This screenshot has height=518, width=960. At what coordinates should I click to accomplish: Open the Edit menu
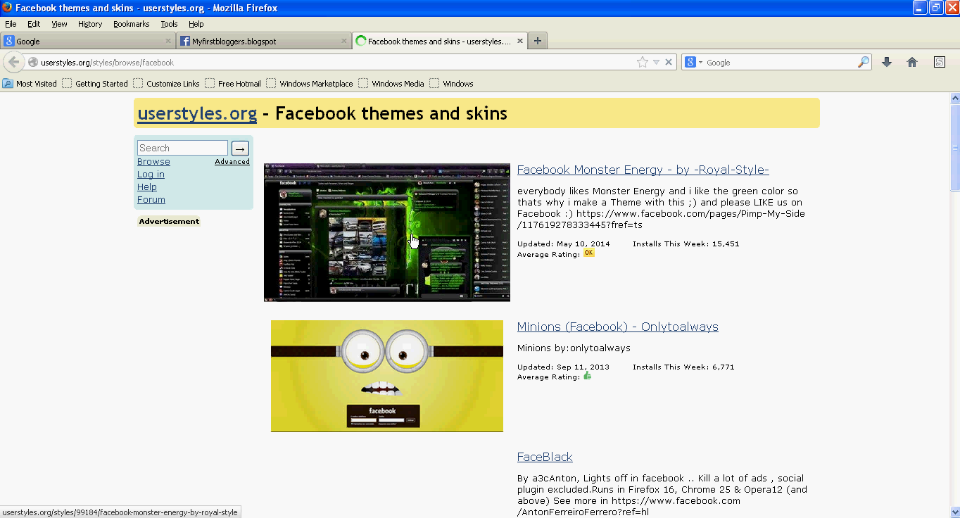click(x=34, y=24)
